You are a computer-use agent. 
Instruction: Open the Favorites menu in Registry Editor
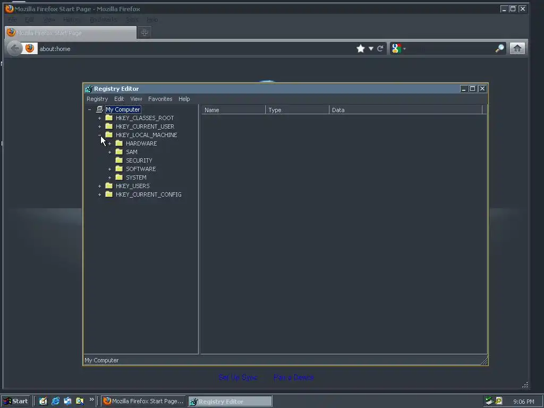point(160,99)
